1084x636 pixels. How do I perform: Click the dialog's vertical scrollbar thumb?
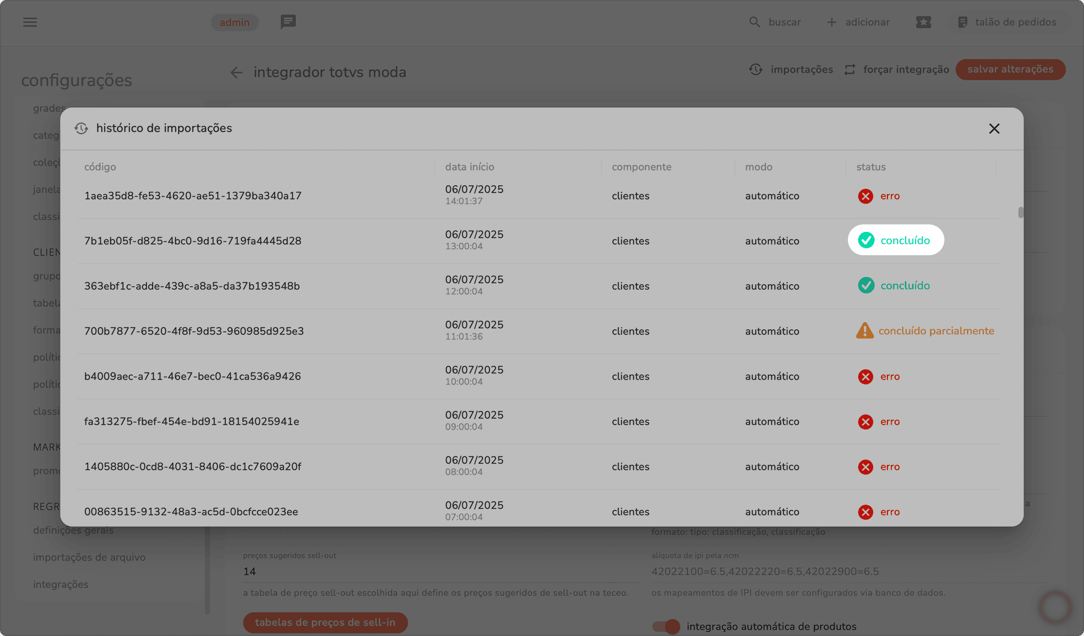click(x=1020, y=212)
